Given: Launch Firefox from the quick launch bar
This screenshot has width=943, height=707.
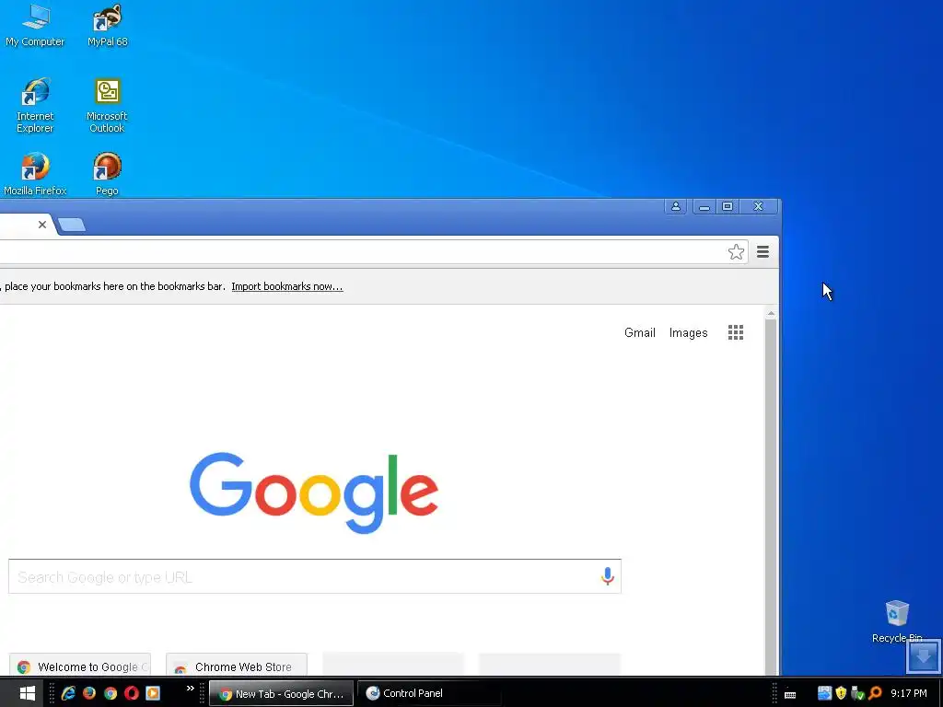Looking at the screenshot, I should coord(89,693).
